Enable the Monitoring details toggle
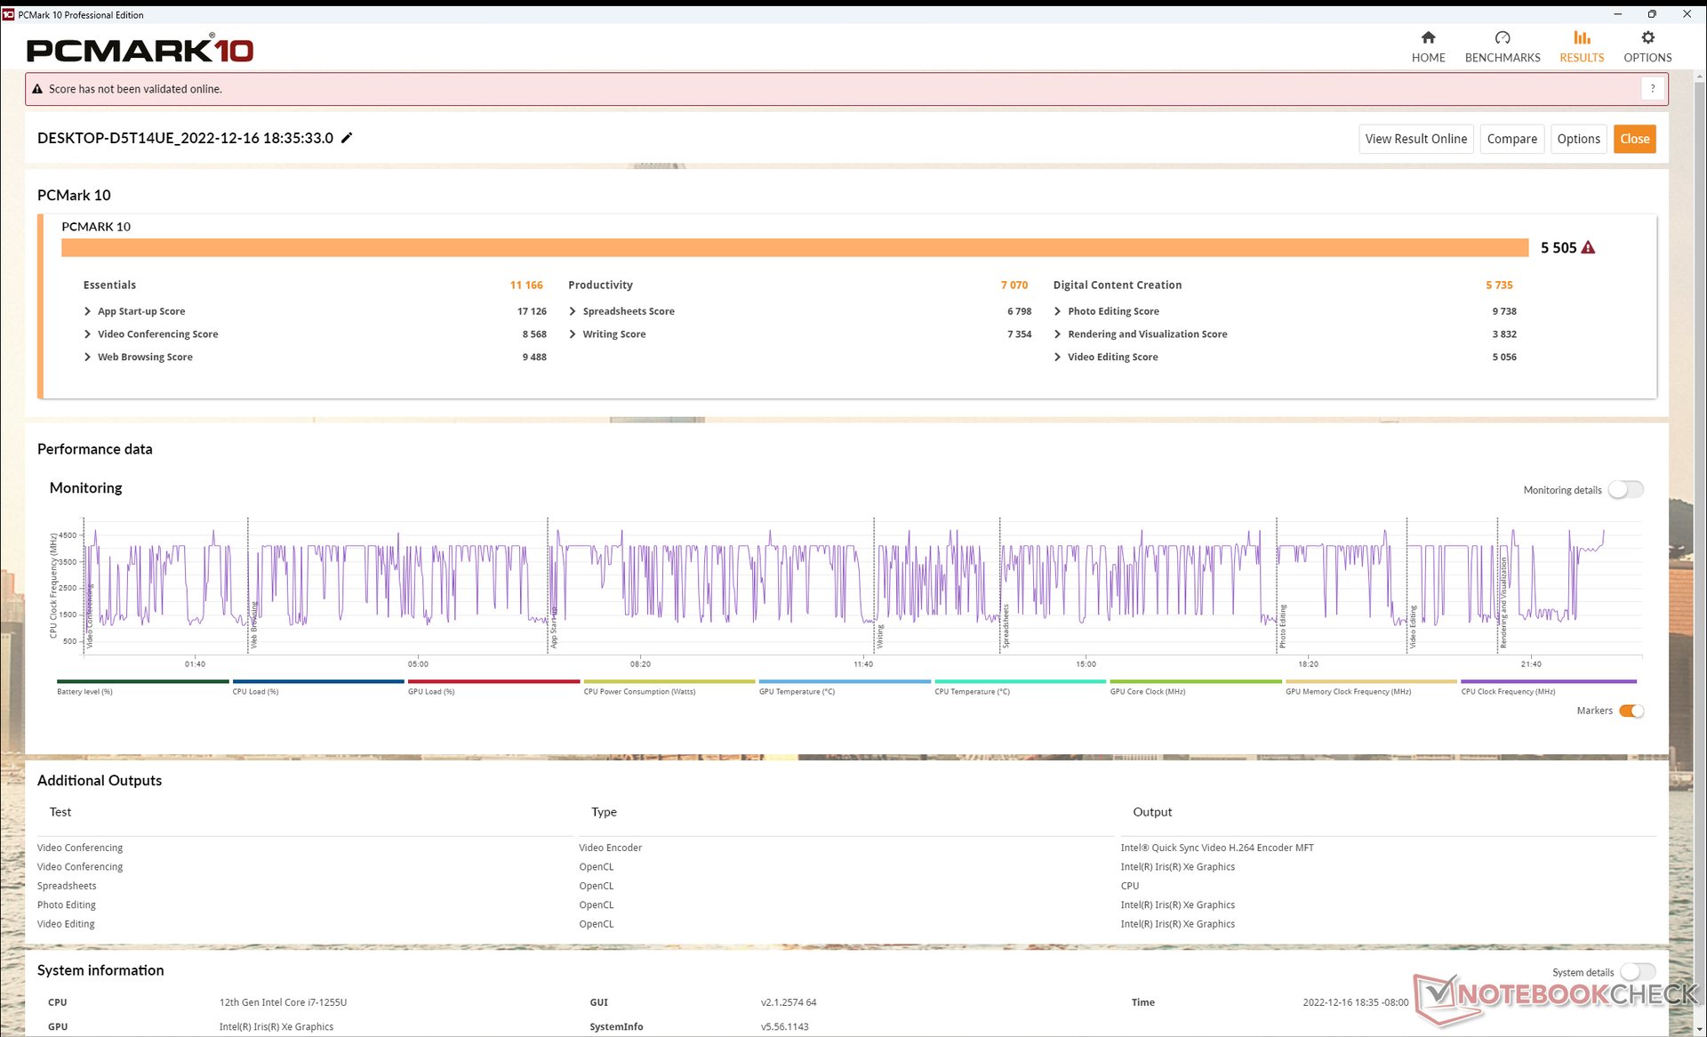This screenshot has width=1707, height=1037. coord(1625,490)
